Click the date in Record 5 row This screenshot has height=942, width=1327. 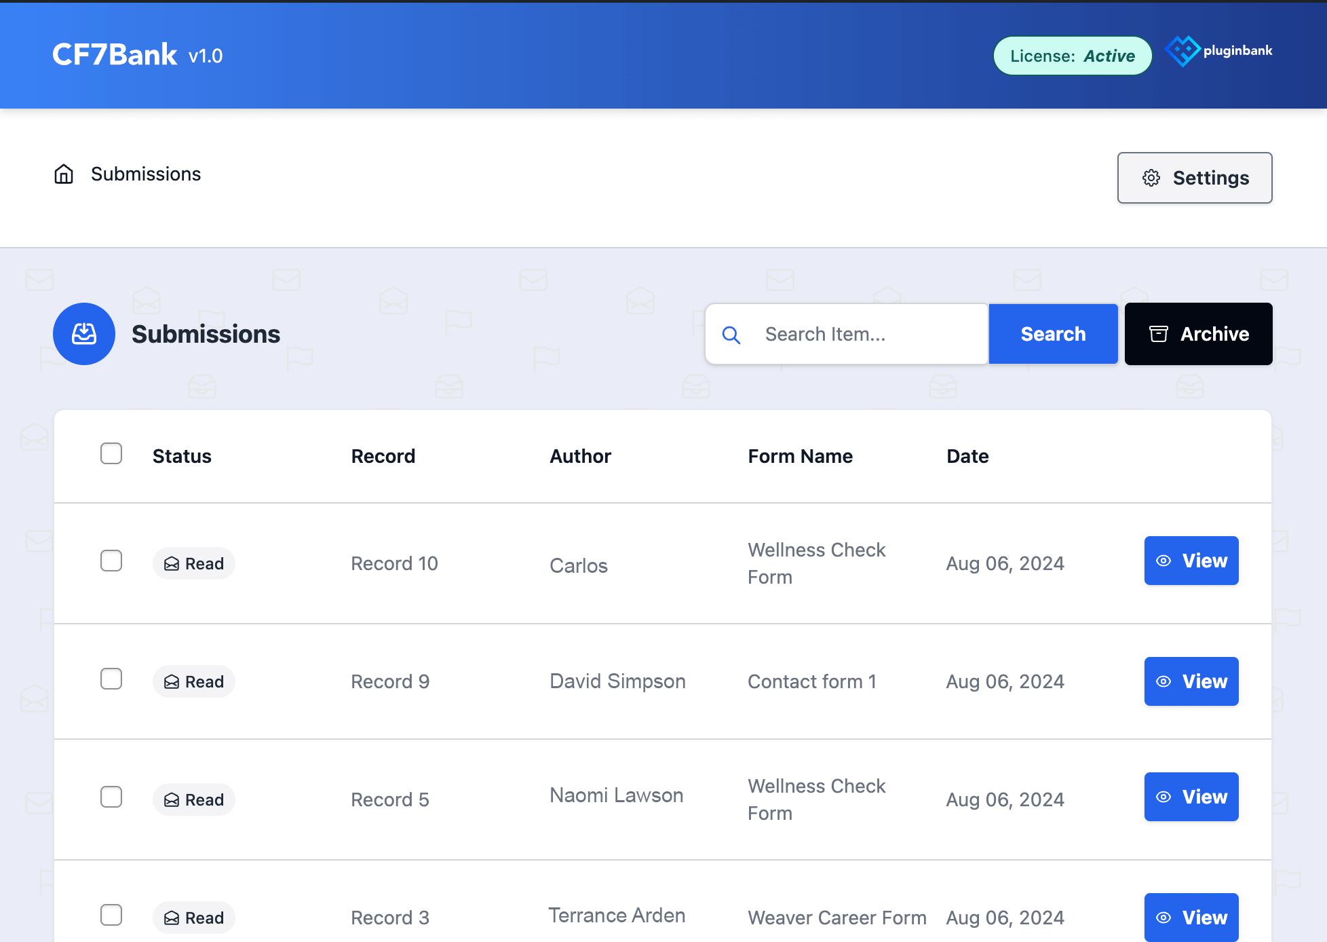coord(1005,799)
